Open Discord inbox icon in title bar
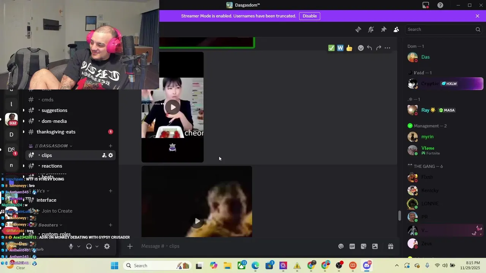Viewport: 486px width, 273px height. click(426, 5)
